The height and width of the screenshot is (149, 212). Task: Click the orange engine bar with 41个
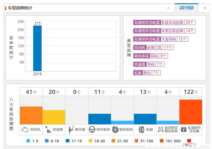pyautogui.click(x=31, y=115)
